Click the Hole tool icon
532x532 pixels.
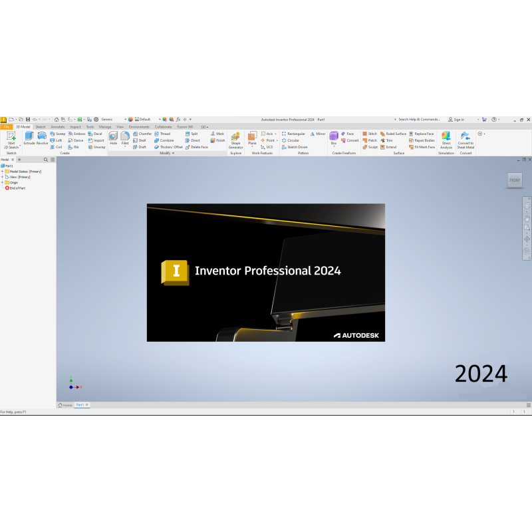click(x=113, y=138)
